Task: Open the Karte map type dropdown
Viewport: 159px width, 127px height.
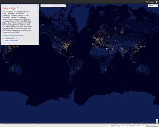Action: pyautogui.click(x=153, y=6)
